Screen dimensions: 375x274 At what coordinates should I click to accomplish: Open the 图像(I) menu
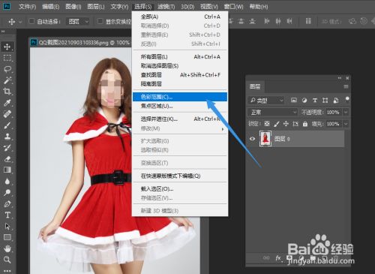[73, 7]
